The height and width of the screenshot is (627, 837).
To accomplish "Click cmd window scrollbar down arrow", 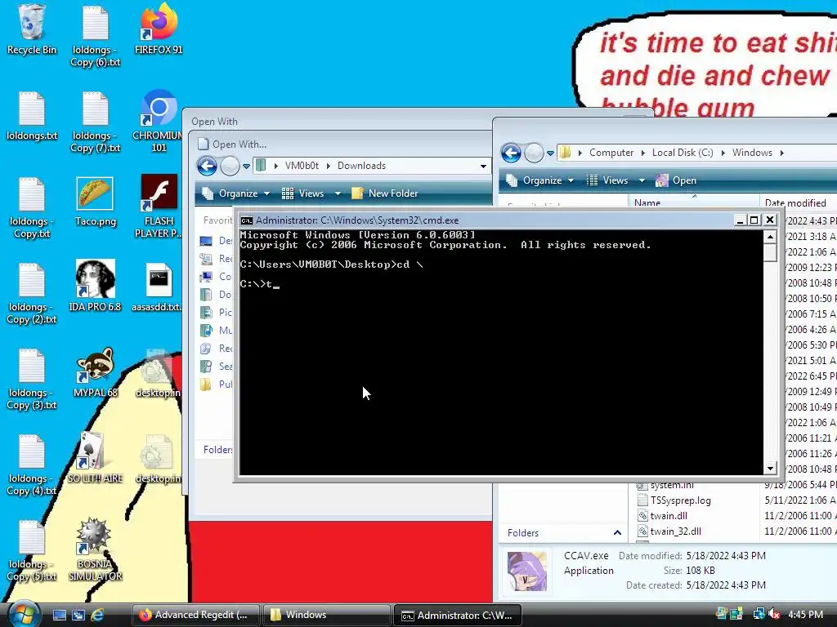I will pos(770,469).
